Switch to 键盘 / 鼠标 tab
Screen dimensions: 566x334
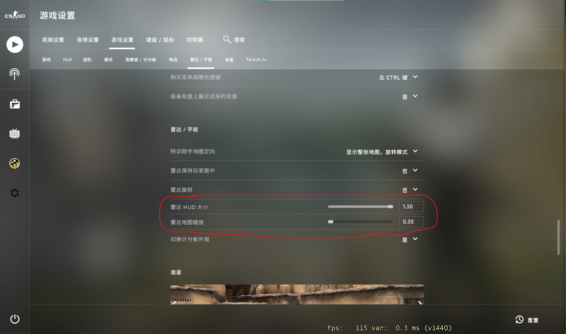click(160, 40)
